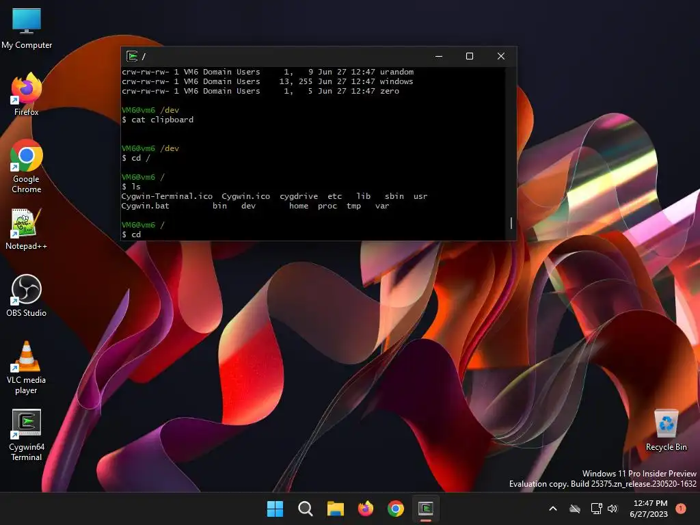Click 'urandom' in the device listing
Viewport: 700px width, 525px height.
click(x=397, y=72)
